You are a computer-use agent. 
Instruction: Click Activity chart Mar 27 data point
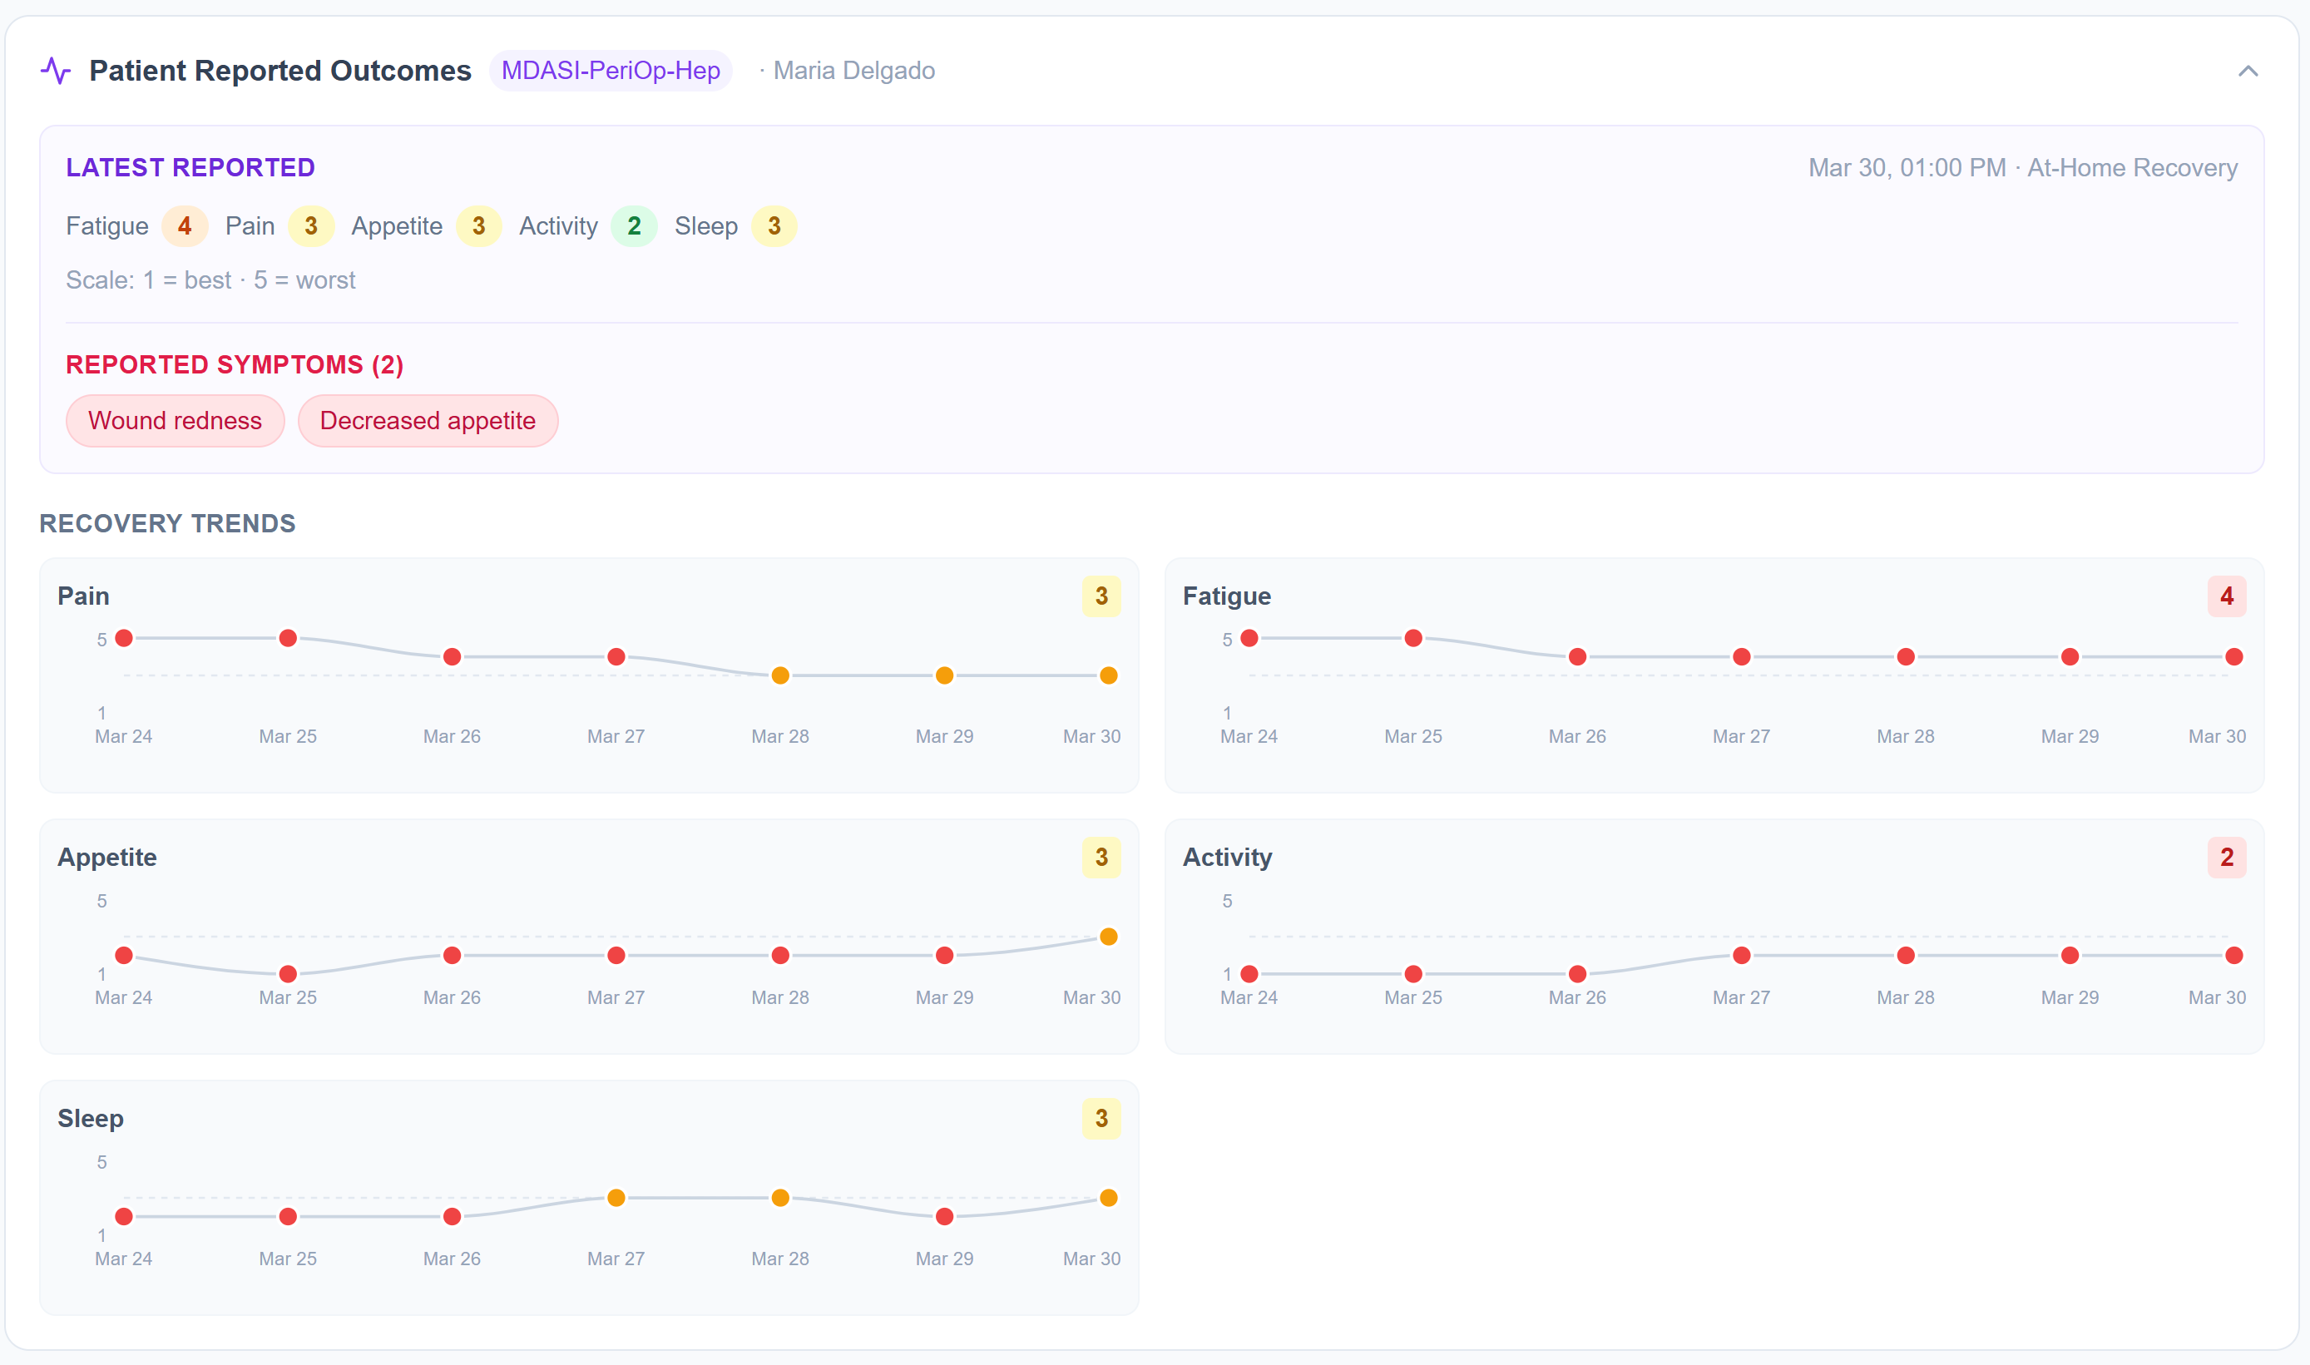pos(1742,956)
